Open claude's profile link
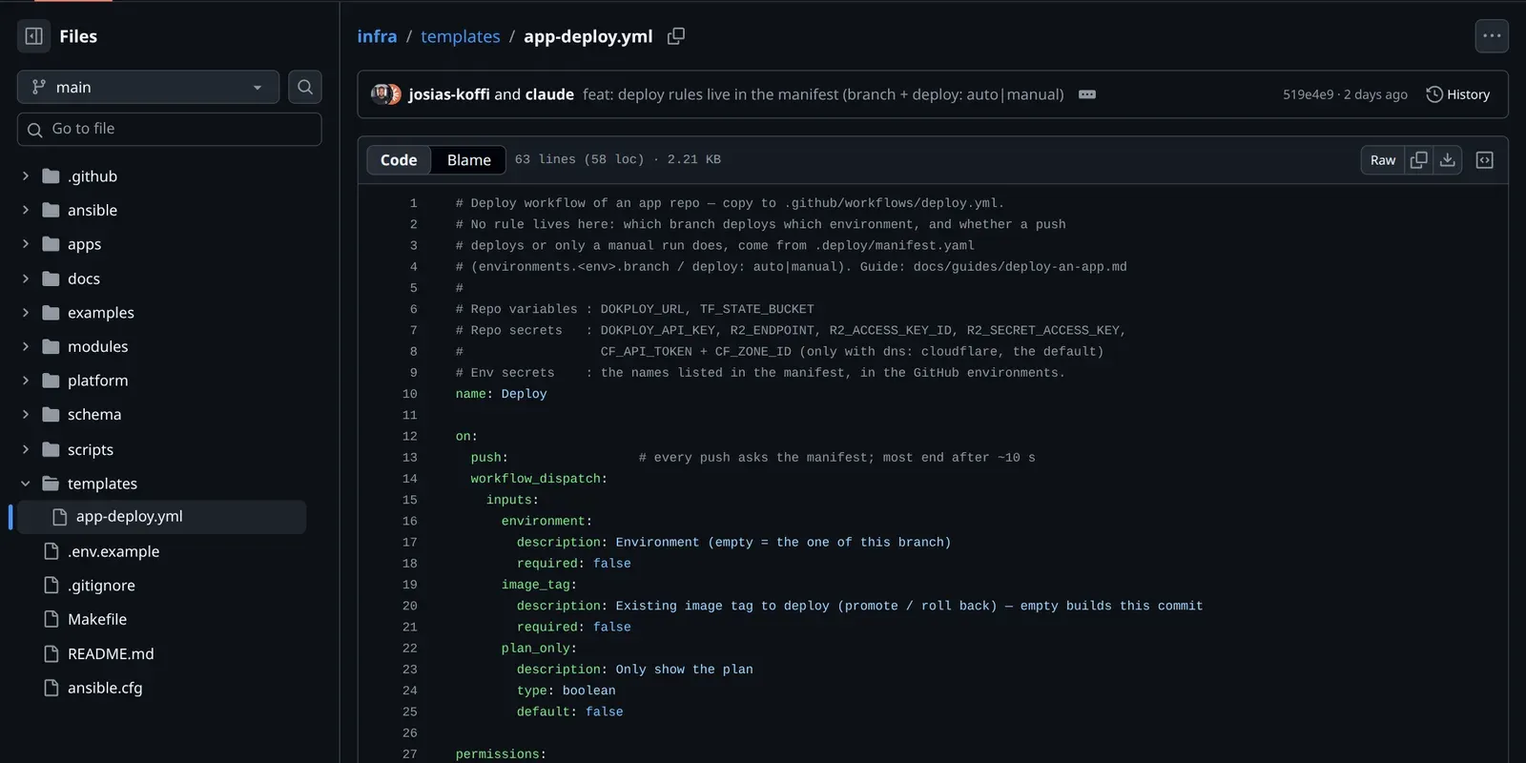 tap(549, 94)
